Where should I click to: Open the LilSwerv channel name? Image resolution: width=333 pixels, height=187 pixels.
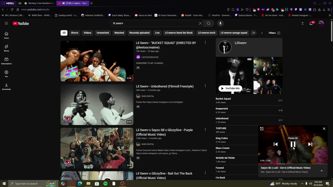click(x=241, y=43)
